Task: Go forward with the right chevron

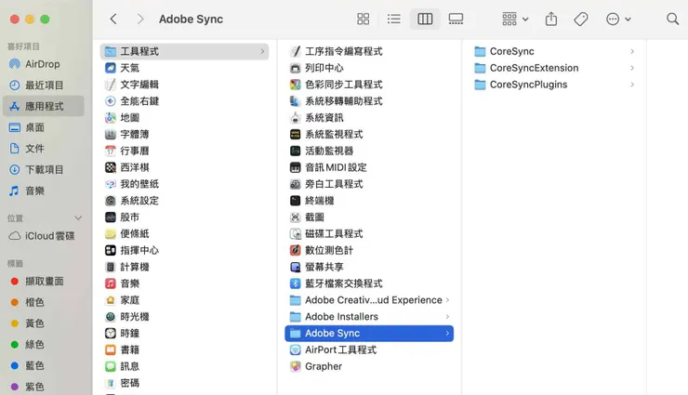Action: coord(140,19)
